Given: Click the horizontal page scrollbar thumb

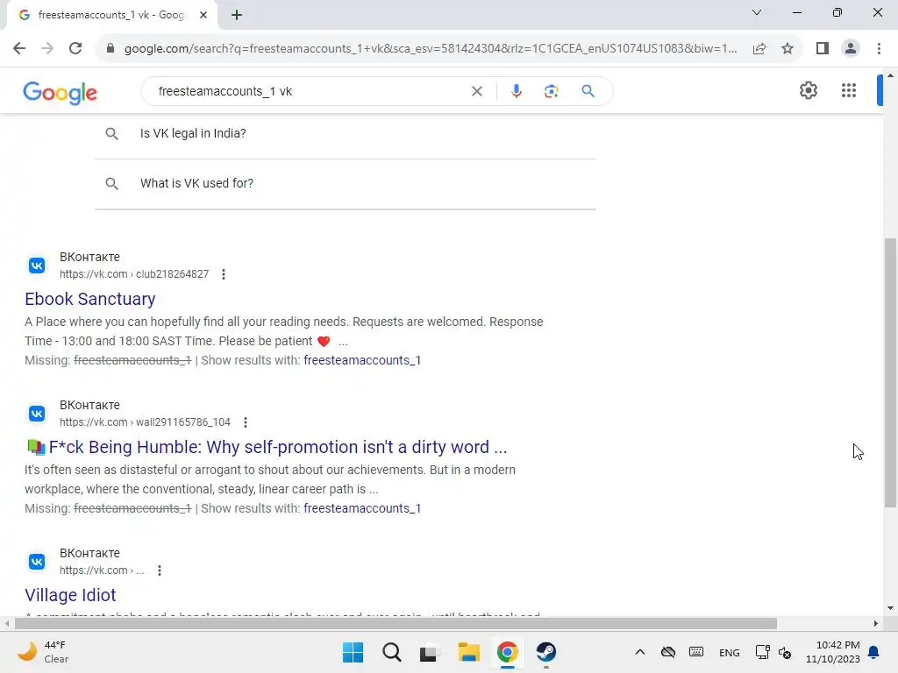Looking at the screenshot, I should point(396,624).
